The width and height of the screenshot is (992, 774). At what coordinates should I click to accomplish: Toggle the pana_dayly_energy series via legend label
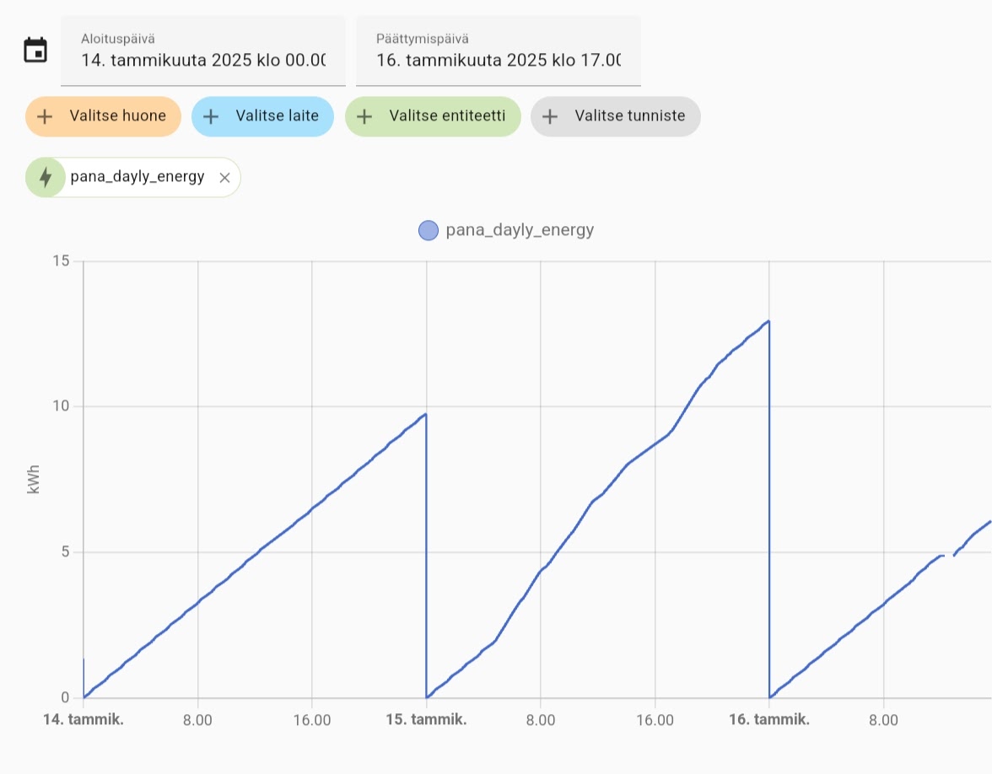(x=520, y=230)
